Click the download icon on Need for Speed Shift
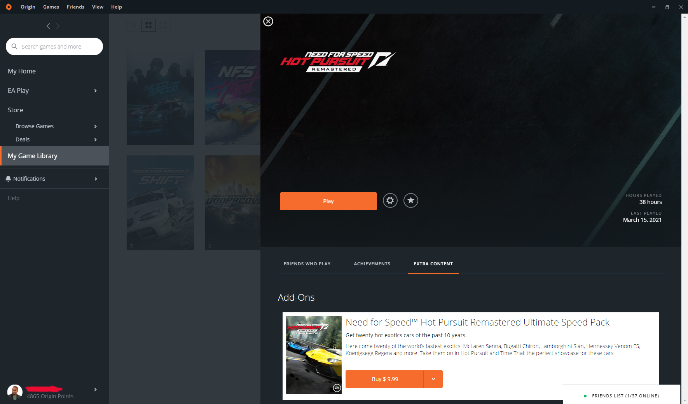 (132, 245)
